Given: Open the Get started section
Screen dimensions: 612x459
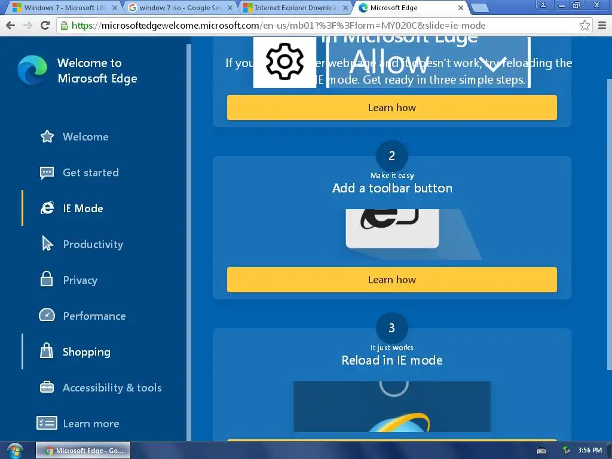Looking at the screenshot, I should point(91,173).
